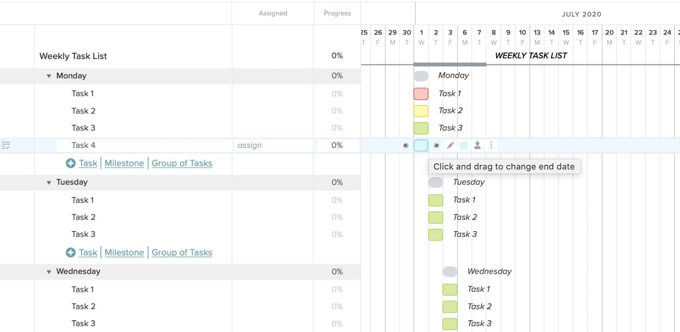Screen dimensions: 680x332
Task: Open the three-dot more menu on Task 4 bar
Action: click(x=491, y=146)
